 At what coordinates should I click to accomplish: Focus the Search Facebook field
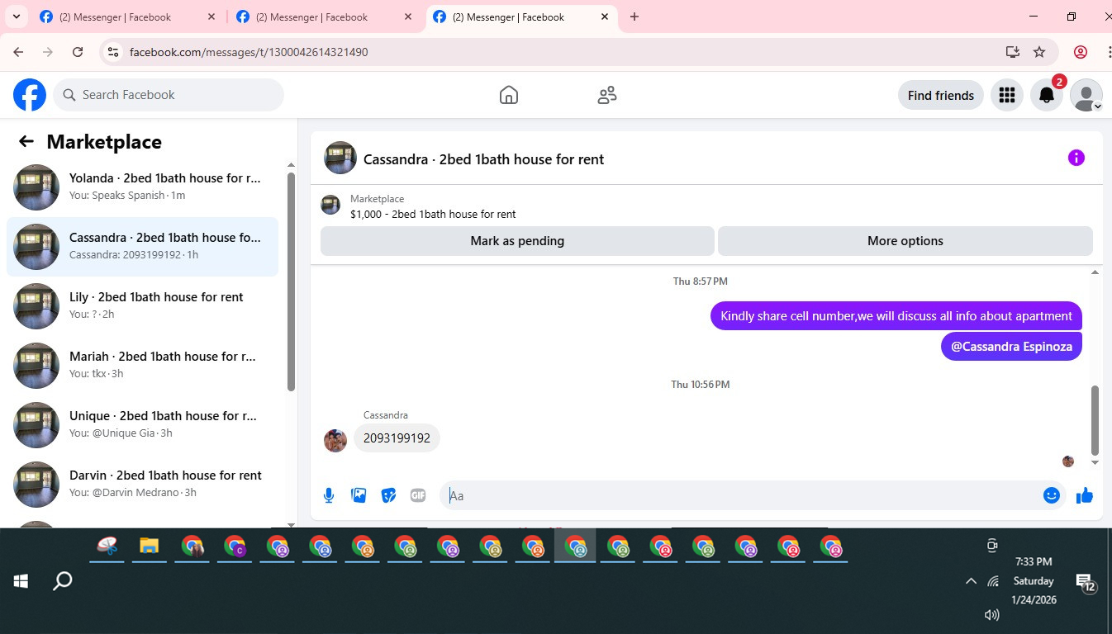point(169,95)
